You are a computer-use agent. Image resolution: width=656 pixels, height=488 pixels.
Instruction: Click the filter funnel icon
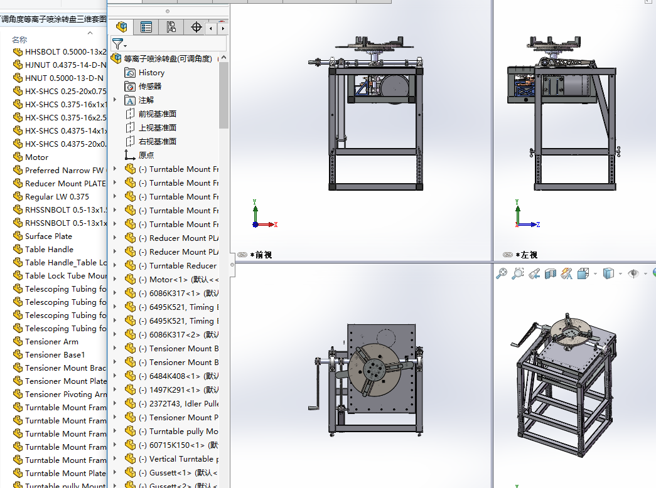click(117, 43)
